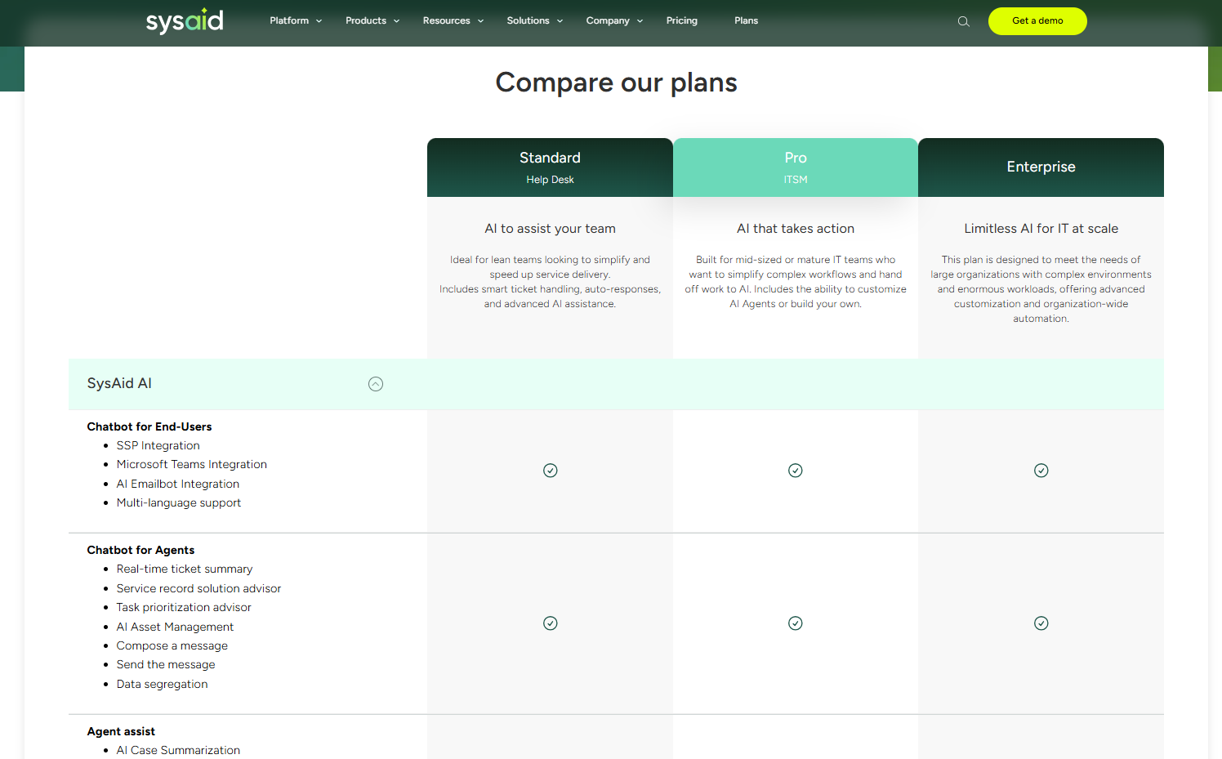Click Standard checkmark in Chatbot for End-Users row
Viewport: 1222px width, 759px height.
pyautogui.click(x=551, y=471)
